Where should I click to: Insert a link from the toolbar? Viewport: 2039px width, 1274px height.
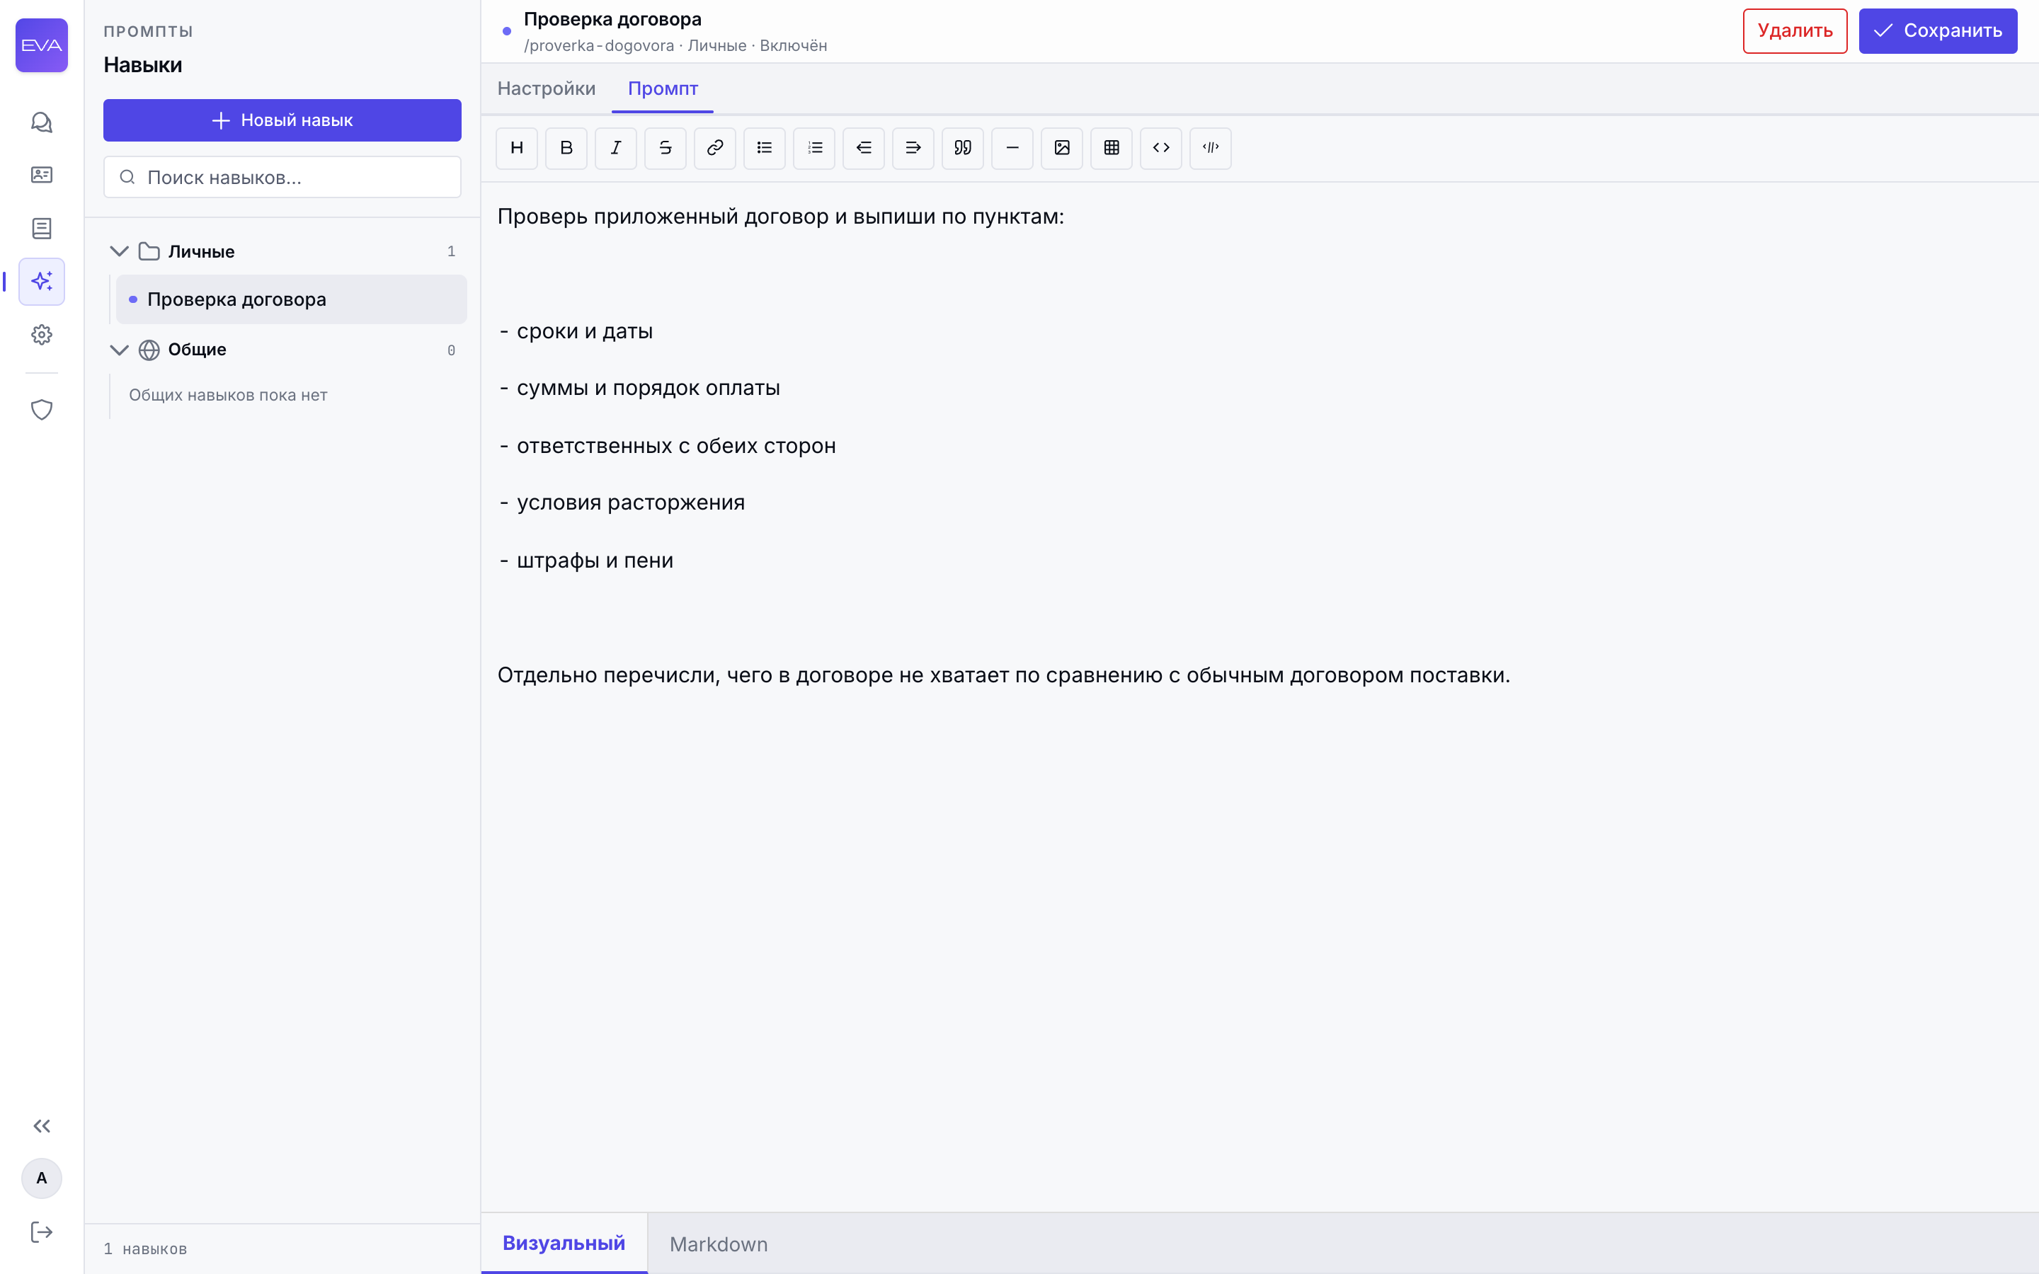click(x=715, y=149)
